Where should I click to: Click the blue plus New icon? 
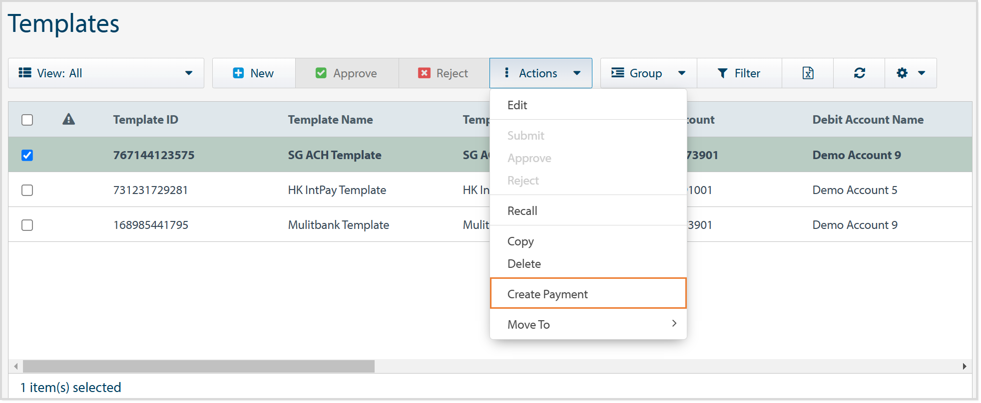click(238, 73)
